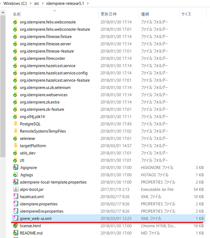Click the 2018/03/01 14:57 date cell

pos(116,146)
